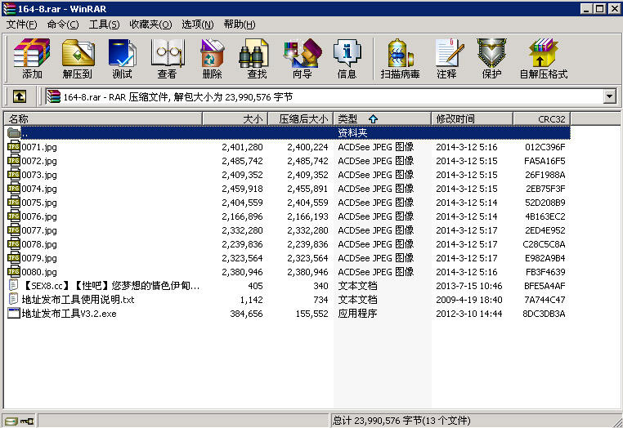623x428 pixels.
Task: Launch the Wizard (向导) icon
Action: pos(302,58)
